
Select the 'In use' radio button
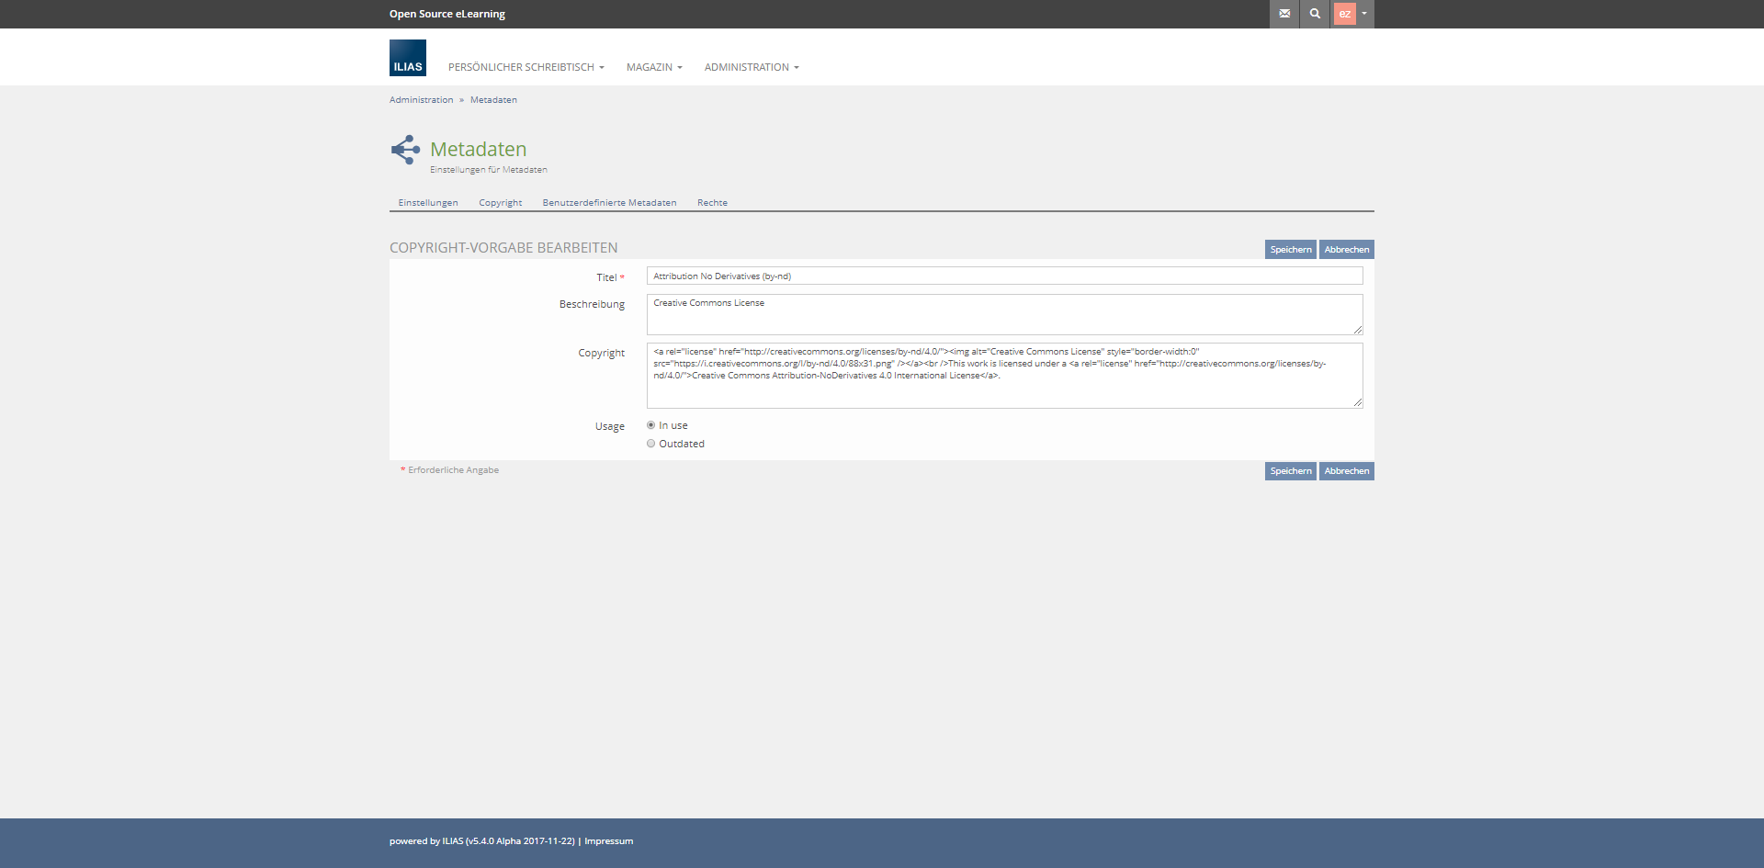coord(651,425)
